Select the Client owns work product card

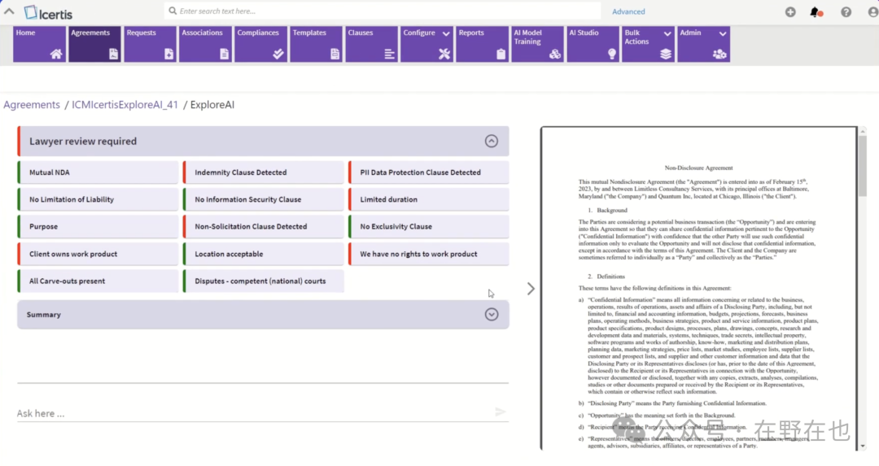click(98, 254)
